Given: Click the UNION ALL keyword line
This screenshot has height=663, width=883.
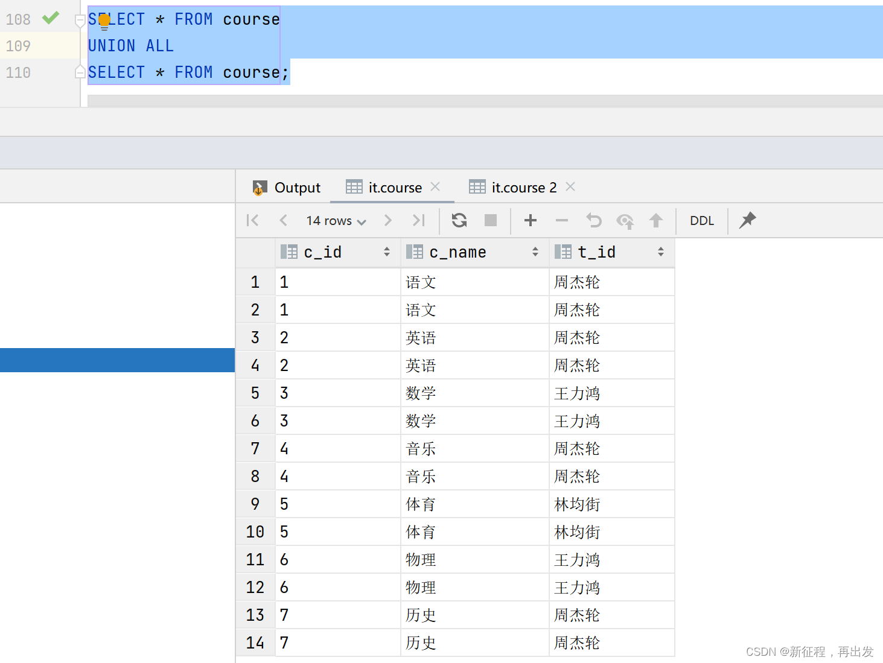Looking at the screenshot, I should pyautogui.click(x=131, y=46).
